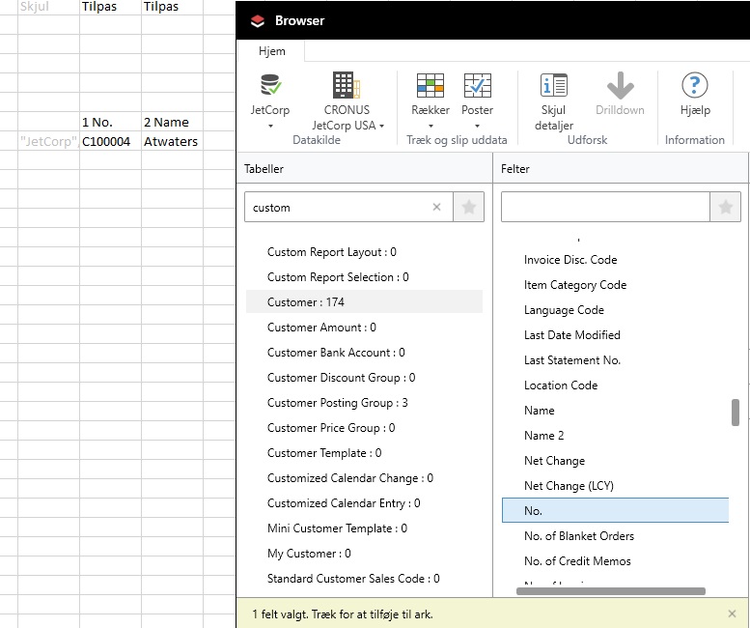
Task: Select field Language Code
Action: 564,310
